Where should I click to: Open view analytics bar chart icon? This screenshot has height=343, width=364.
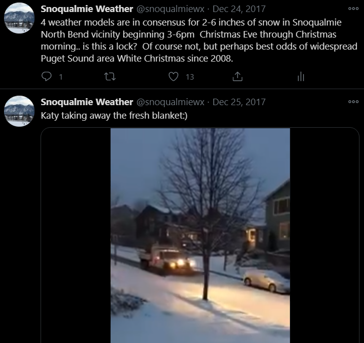tap(300, 77)
